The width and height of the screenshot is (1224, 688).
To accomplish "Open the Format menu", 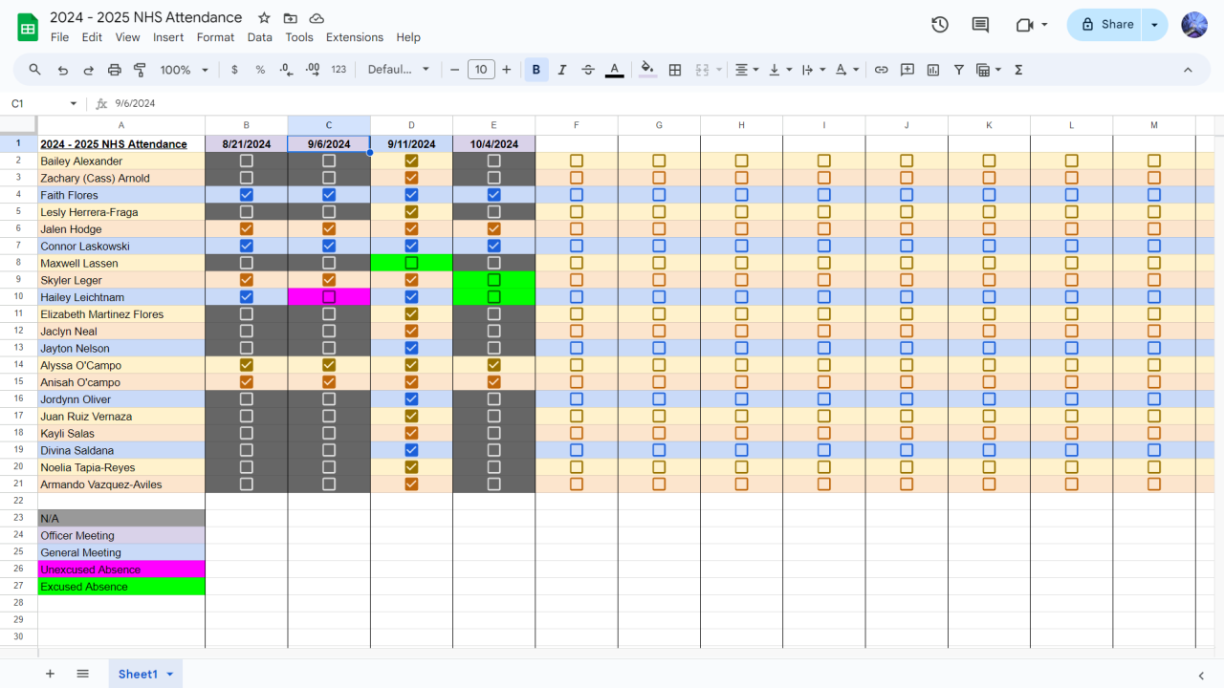I will pos(215,37).
